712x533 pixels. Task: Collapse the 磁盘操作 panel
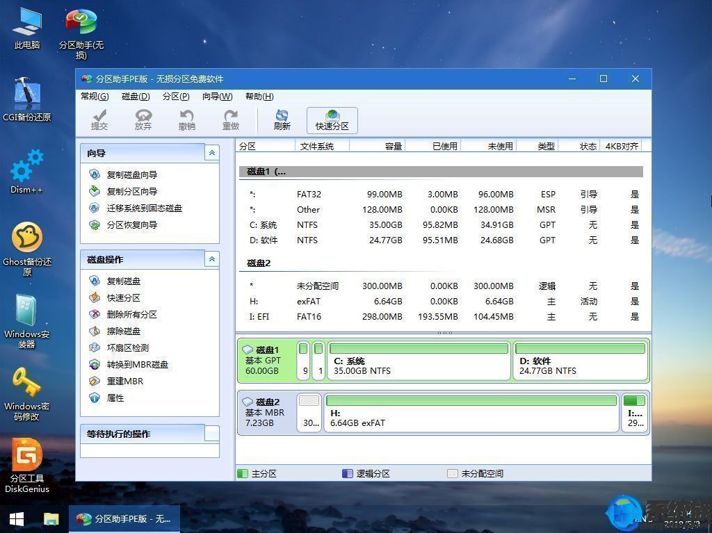212,259
